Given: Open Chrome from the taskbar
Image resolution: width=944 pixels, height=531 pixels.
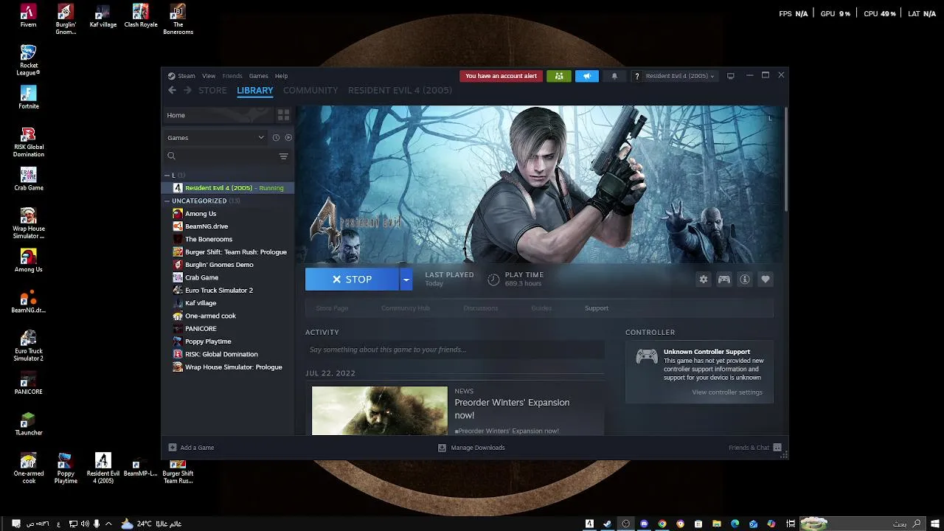Looking at the screenshot, I should [662, 524].
